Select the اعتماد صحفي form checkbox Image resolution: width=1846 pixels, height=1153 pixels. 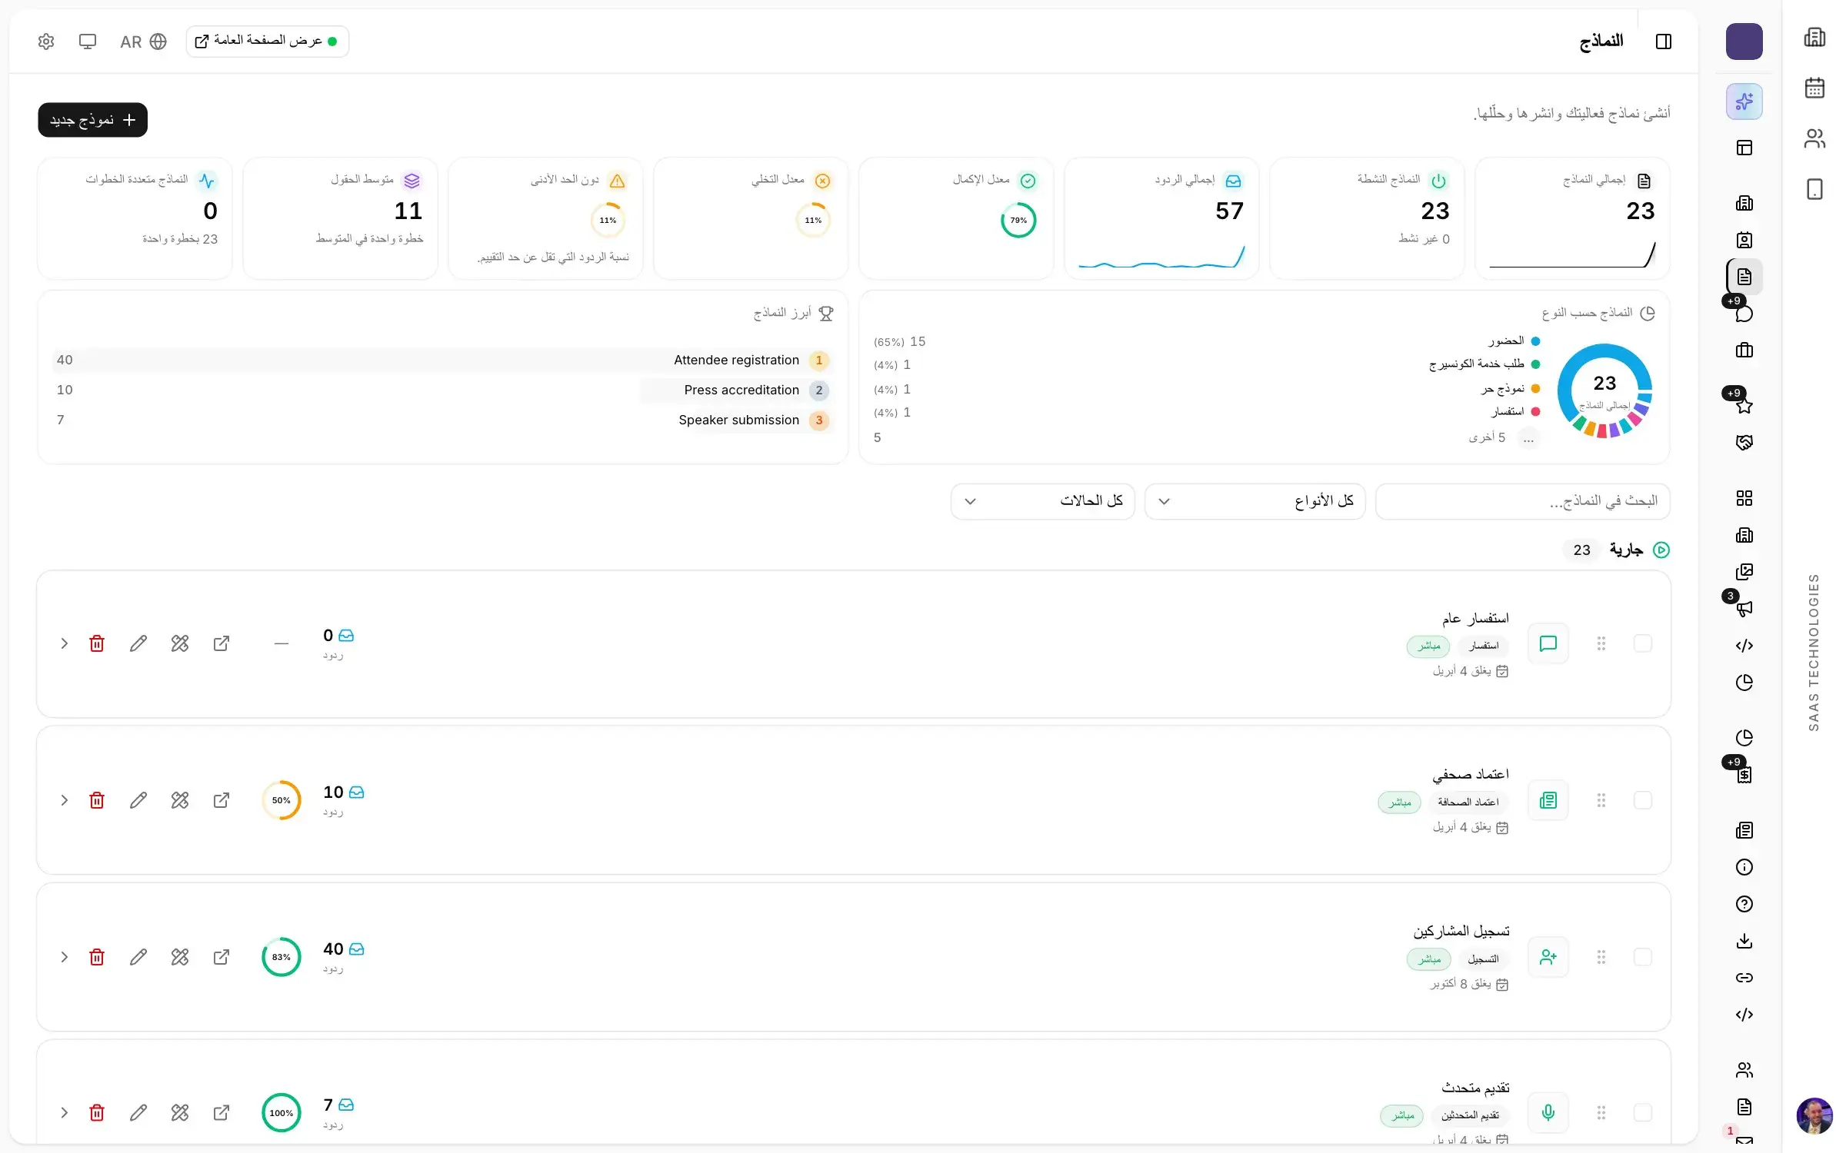point(1643,800)
